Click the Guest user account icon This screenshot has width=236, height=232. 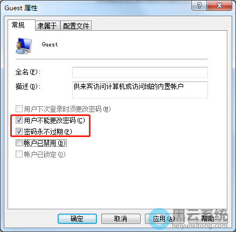click(x=24, y=46)
